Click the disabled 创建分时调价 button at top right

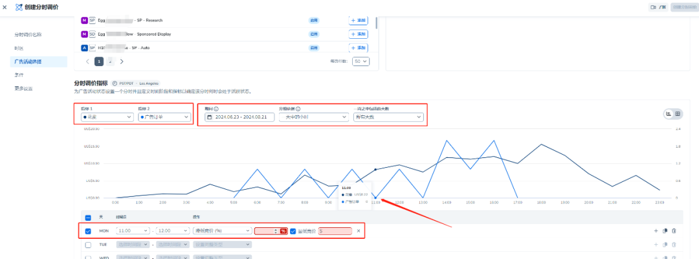pos(683,7)
